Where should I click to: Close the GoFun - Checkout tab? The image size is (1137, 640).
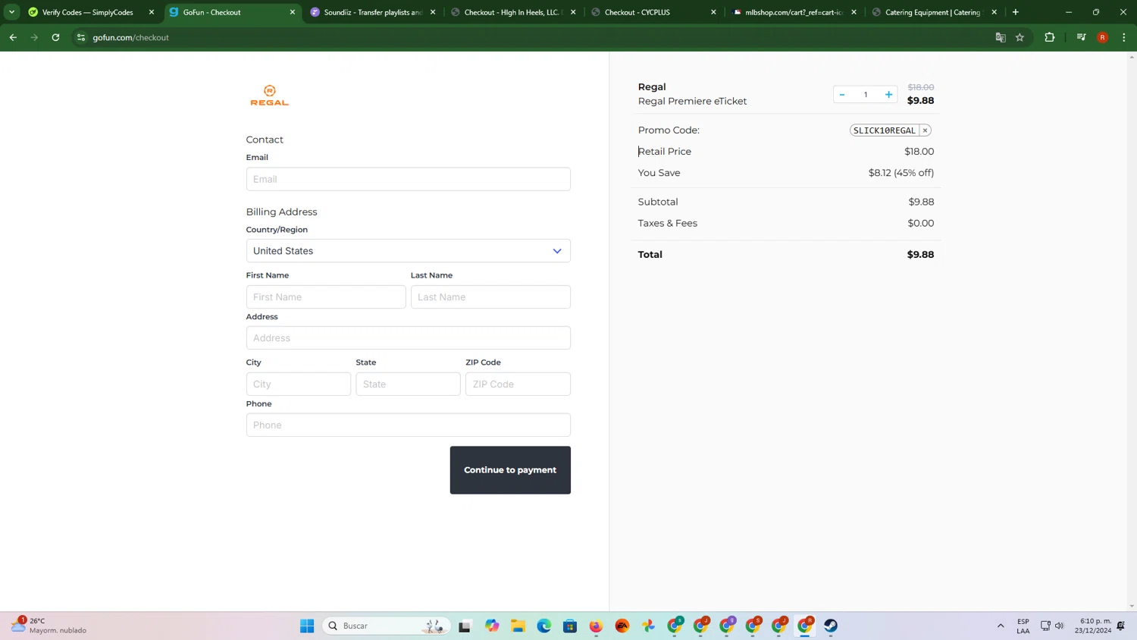293,12
